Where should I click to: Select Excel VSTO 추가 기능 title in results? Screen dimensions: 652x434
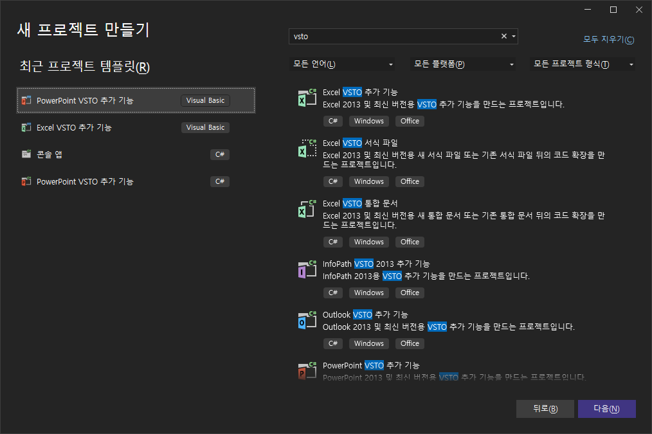click(x=360, y=93)
